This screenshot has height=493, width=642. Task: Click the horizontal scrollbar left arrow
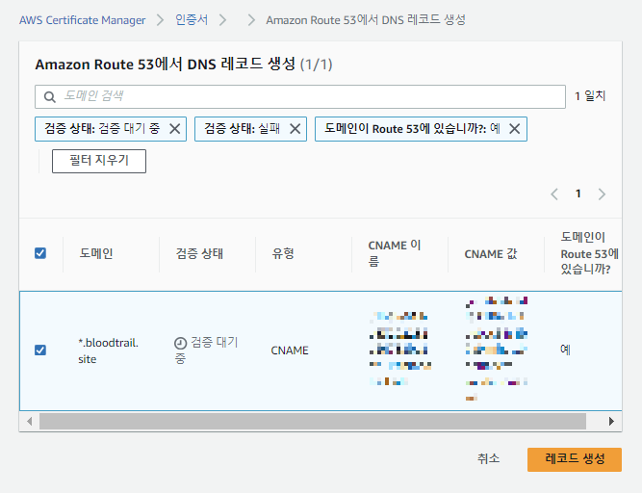(29, 421)
